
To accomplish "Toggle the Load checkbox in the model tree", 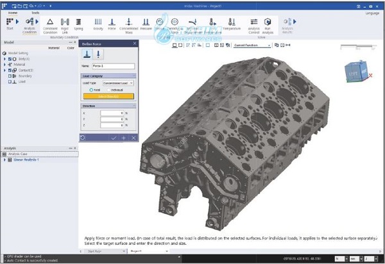I will click(x=10, y=81).
